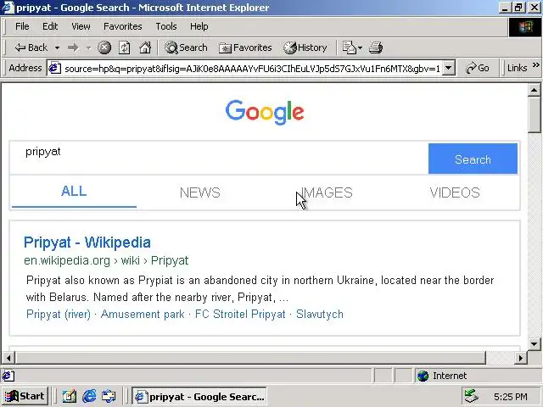Go back using the Back button

tap(31, 47)
